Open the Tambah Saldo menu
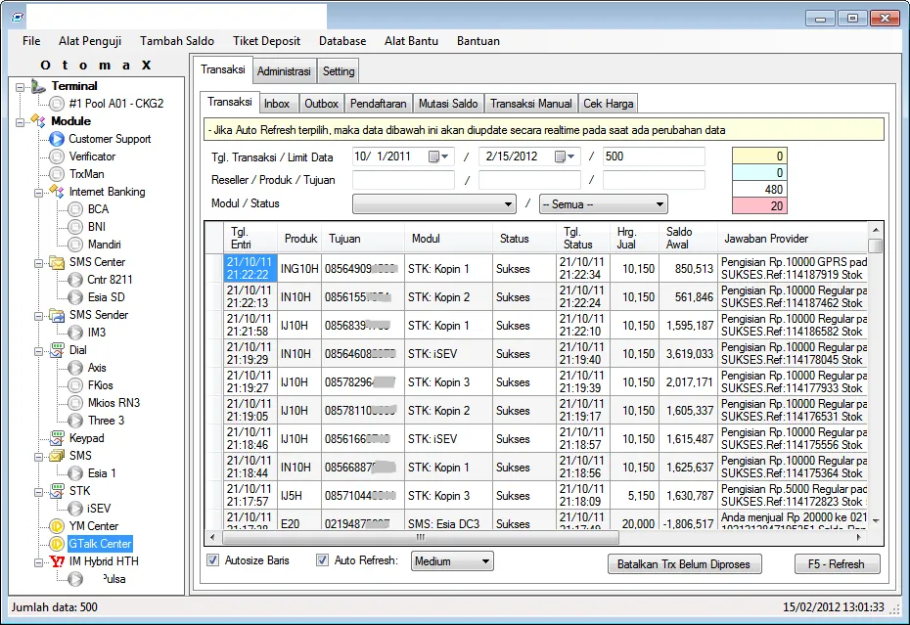The height and width of the screenshot is (625, 910). click(x=176, y=41)
